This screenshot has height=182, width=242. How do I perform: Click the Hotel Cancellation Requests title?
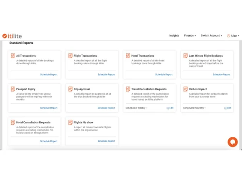(x=33, y=122)
